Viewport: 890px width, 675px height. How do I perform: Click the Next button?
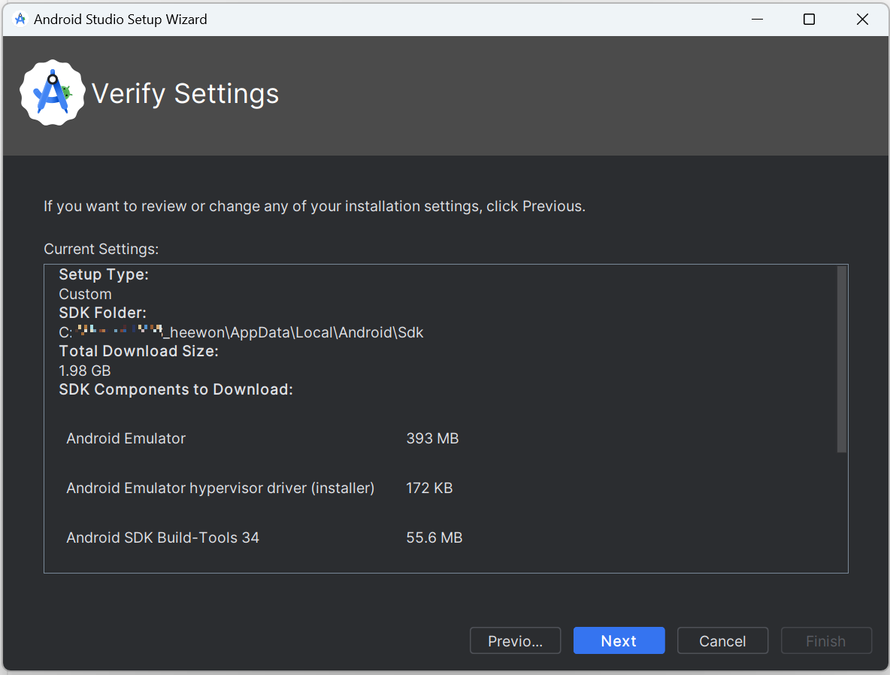coord(619,640)
